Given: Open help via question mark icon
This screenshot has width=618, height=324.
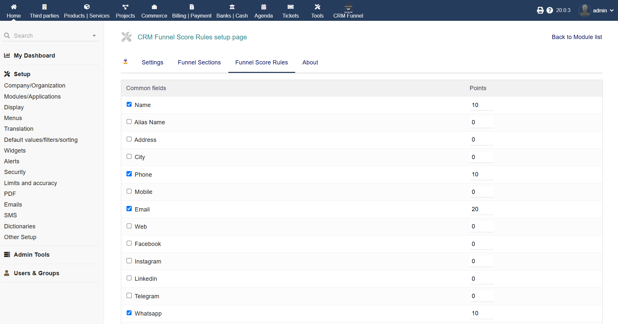Looking at the screenshot, I should (x=550, y=10).
